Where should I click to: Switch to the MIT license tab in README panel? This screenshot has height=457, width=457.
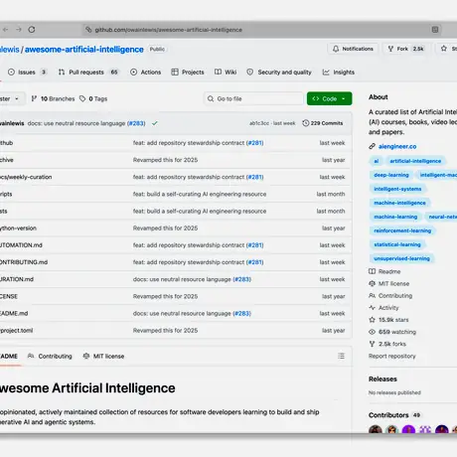103,357
